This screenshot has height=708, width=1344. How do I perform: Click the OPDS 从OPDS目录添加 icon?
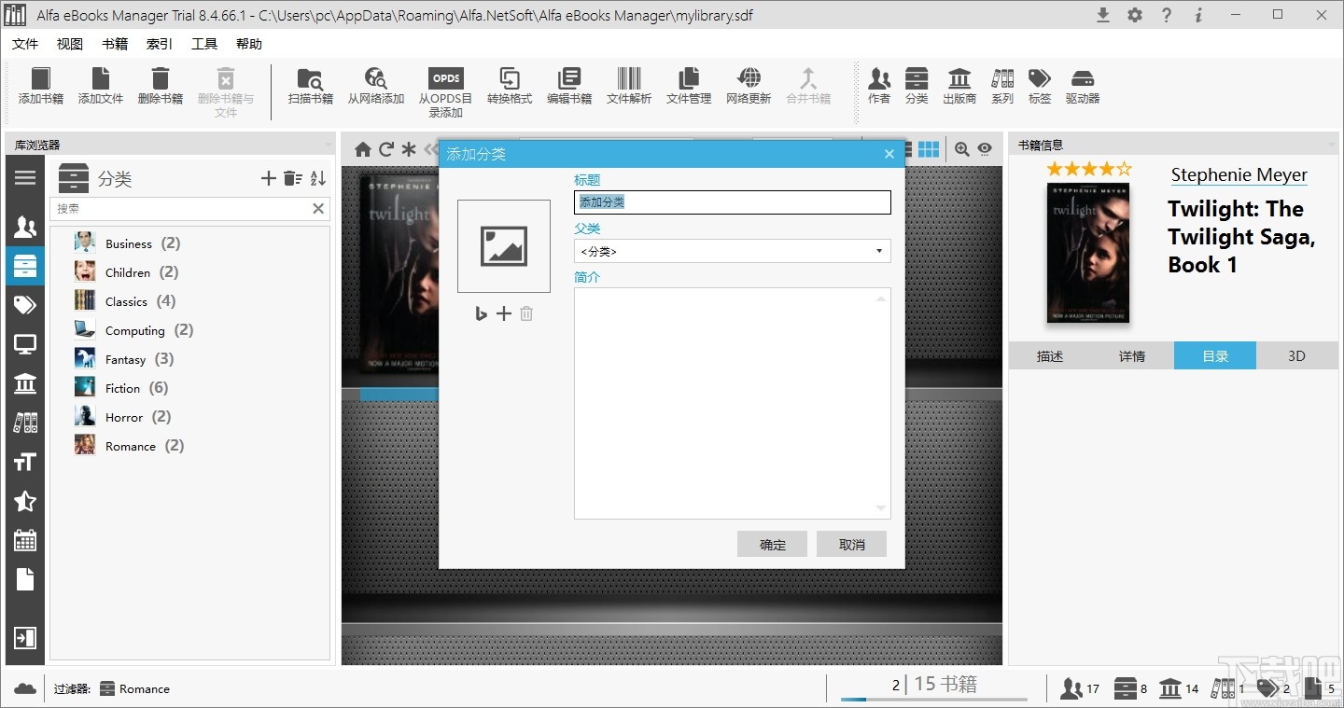coord(445,89)
